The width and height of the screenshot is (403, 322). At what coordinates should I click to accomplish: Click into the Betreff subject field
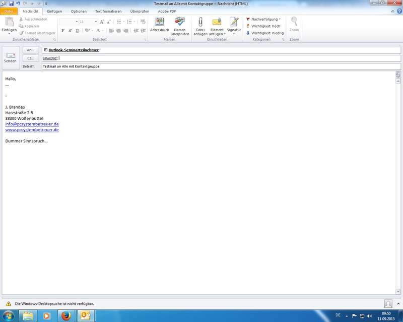[x=221, y=66]
